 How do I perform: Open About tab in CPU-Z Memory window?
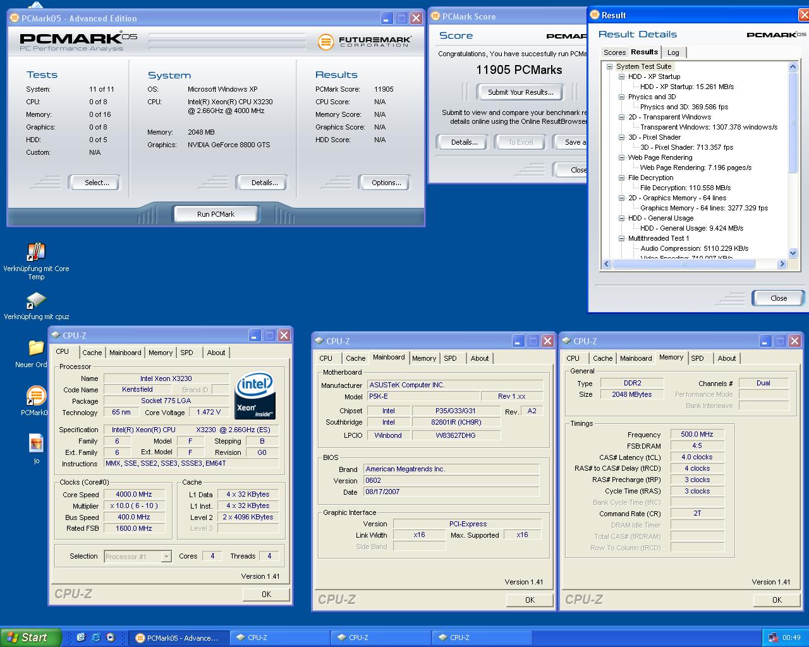(727, 358)
